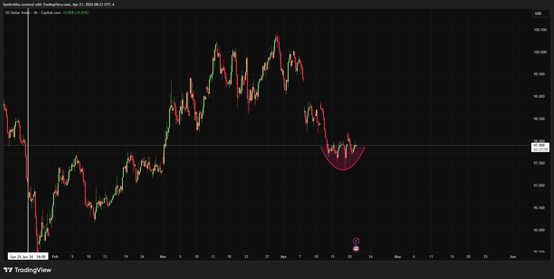This screenshot has width=554, height=279.
Task: Click the lightning bolt event icon
Action: pyautogui.click(x=356, y=241)
